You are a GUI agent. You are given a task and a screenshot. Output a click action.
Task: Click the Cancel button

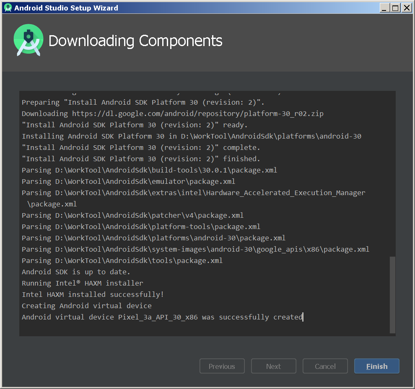(325, 366)
